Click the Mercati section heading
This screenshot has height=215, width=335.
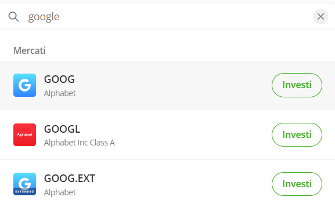tap(30, 50)
